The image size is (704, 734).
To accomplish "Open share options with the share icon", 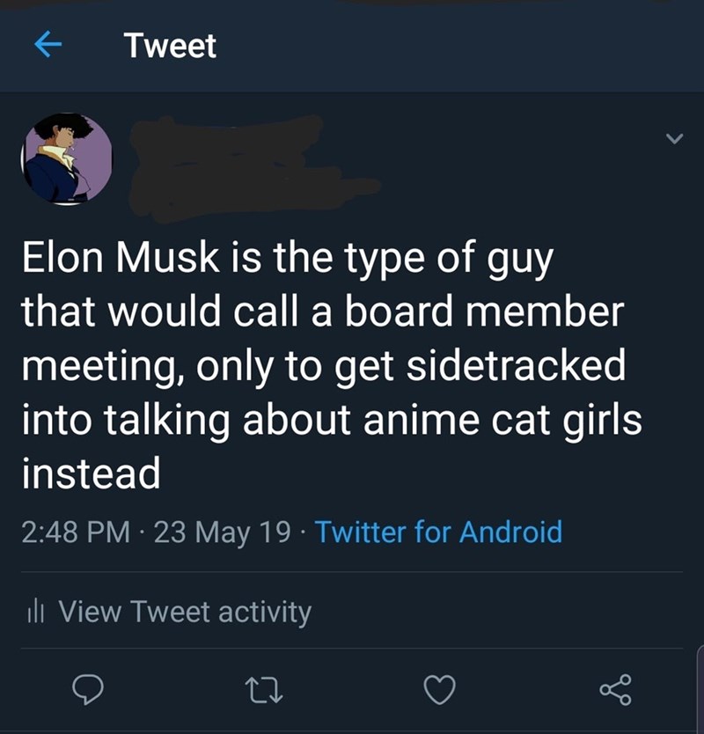I will (x=613, y=691).
